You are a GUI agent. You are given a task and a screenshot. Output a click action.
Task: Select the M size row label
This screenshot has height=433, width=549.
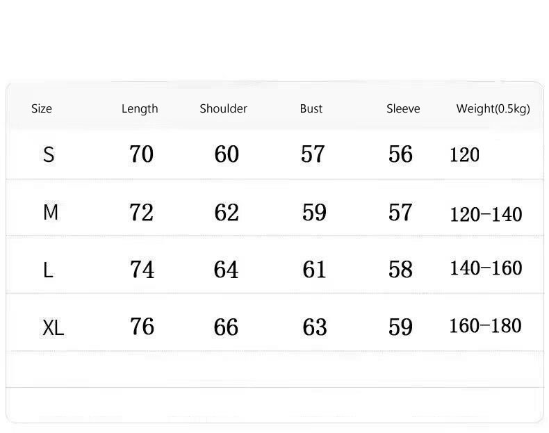click(50, 213)
